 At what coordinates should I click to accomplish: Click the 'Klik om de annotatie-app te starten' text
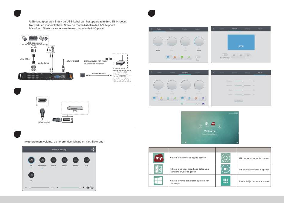click(188, 158)
